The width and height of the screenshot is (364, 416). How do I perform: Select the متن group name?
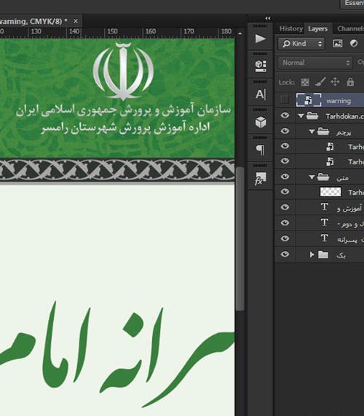342,177
